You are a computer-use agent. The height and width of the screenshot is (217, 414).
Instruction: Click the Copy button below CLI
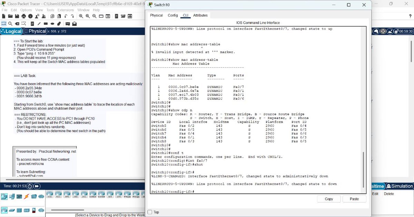tap(329, 199)
